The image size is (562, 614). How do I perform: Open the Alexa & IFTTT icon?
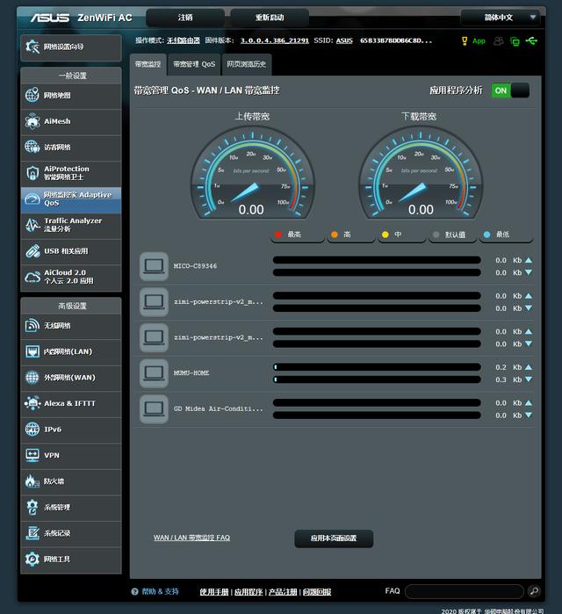tap(32, 403)
